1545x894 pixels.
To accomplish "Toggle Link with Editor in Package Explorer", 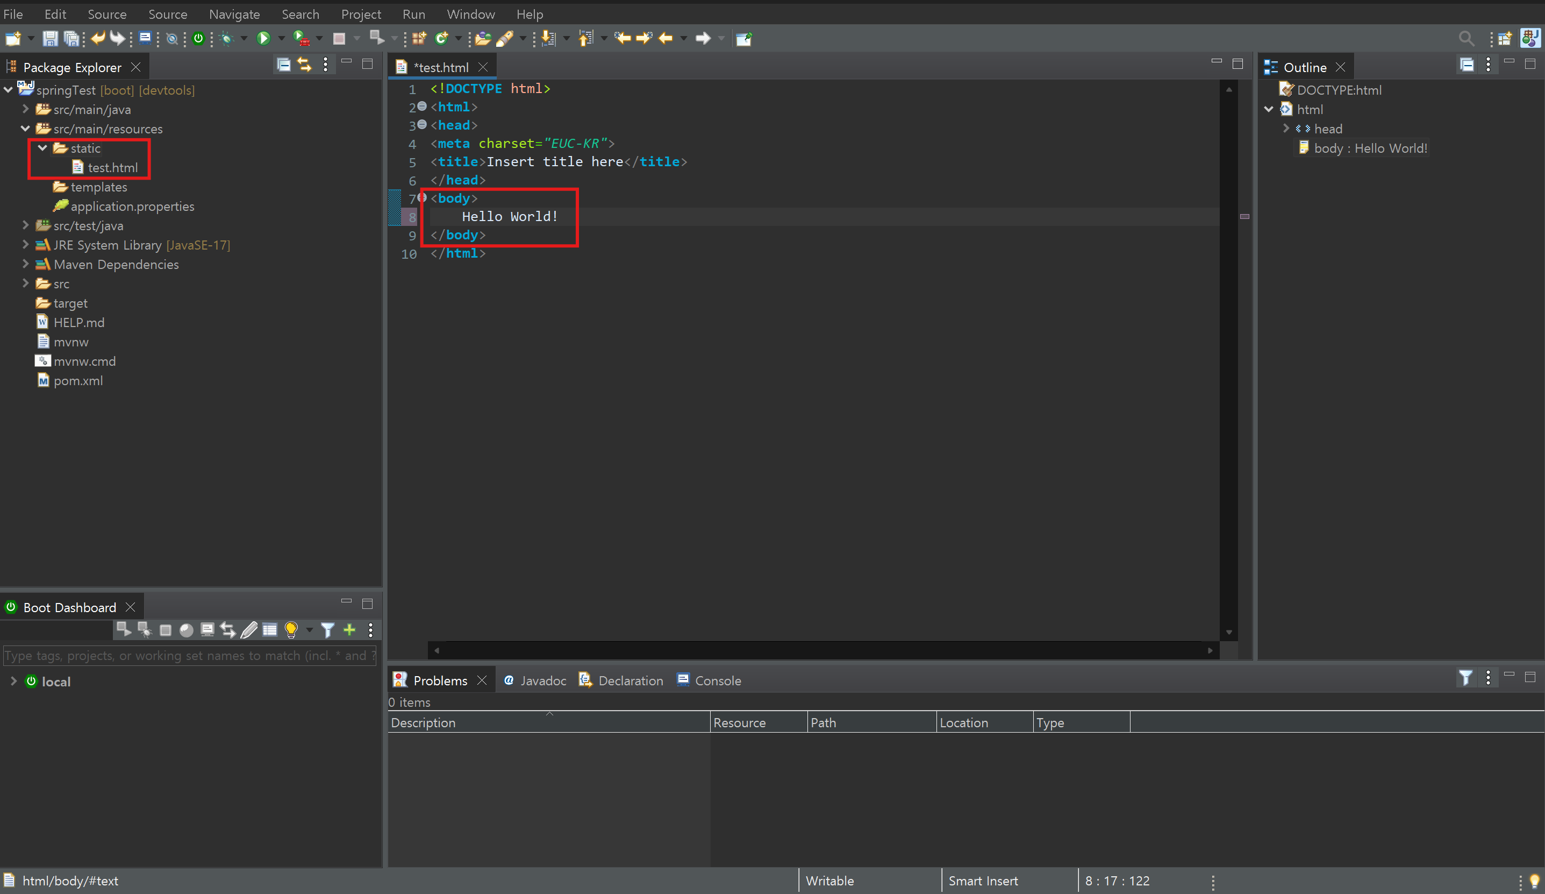I will [304, 65].
